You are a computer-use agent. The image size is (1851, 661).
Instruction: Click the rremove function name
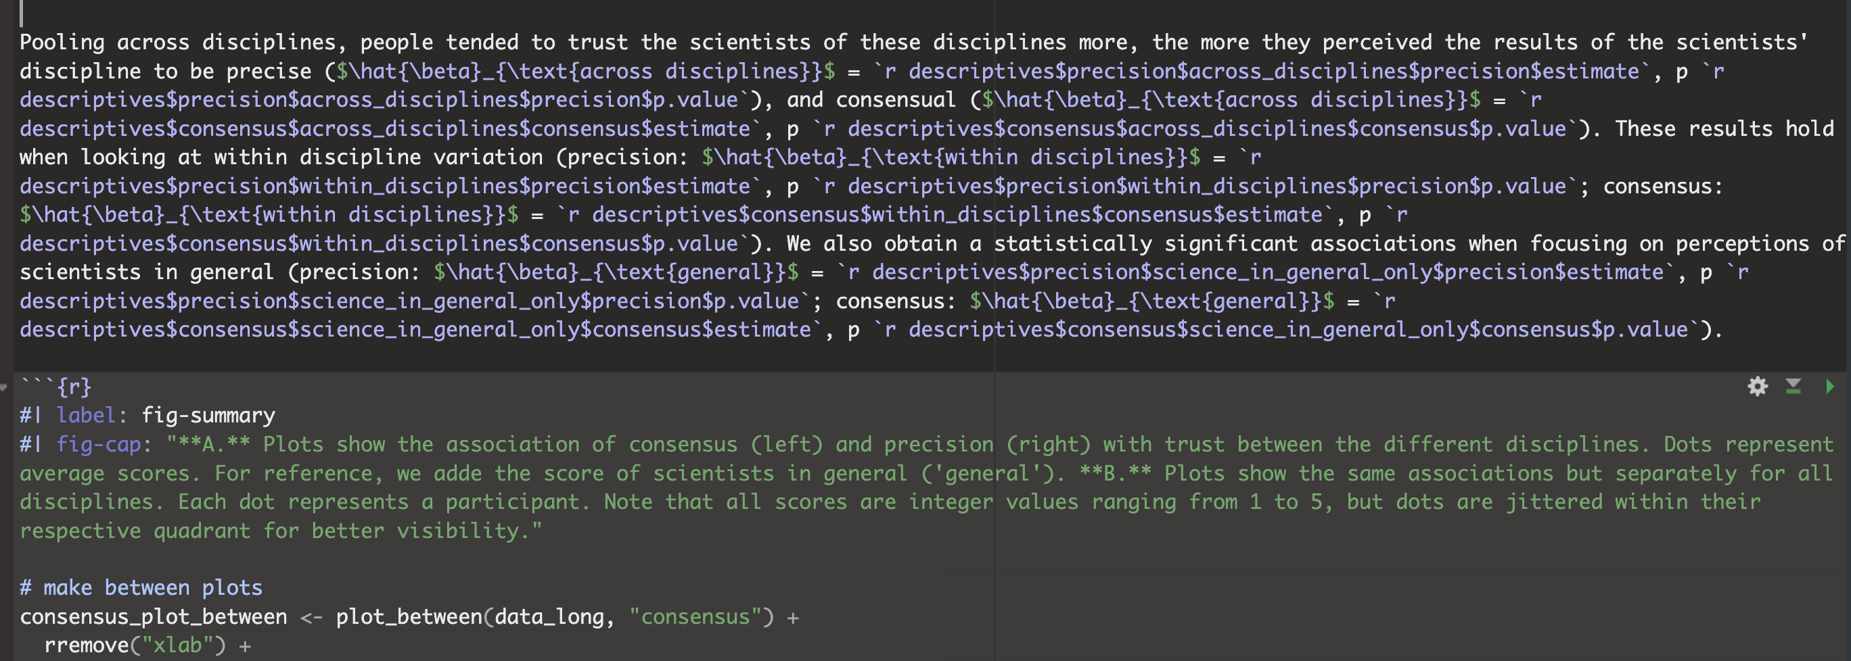point(87,645)
